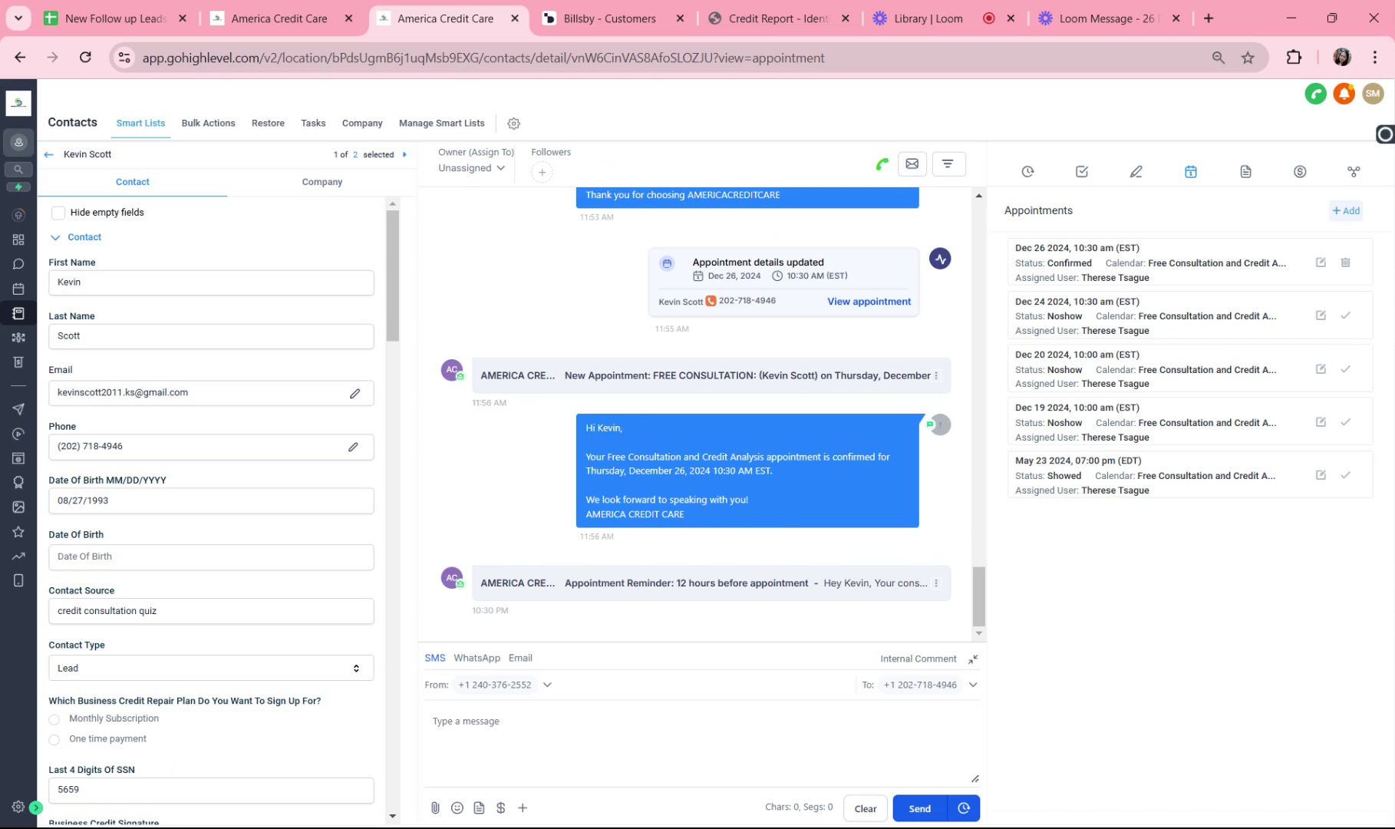The image size is (1395, 829).
Task: Click the paperclip attachment icon
Action: [x=435, y=808]
